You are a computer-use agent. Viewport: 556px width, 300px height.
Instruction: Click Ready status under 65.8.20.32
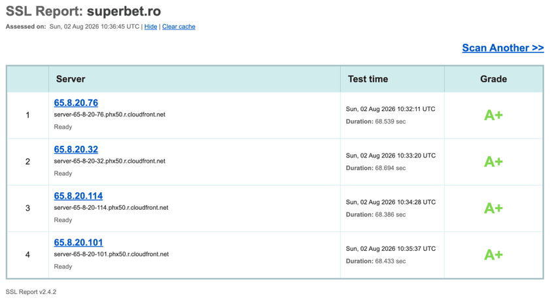(x=63, y=174)
